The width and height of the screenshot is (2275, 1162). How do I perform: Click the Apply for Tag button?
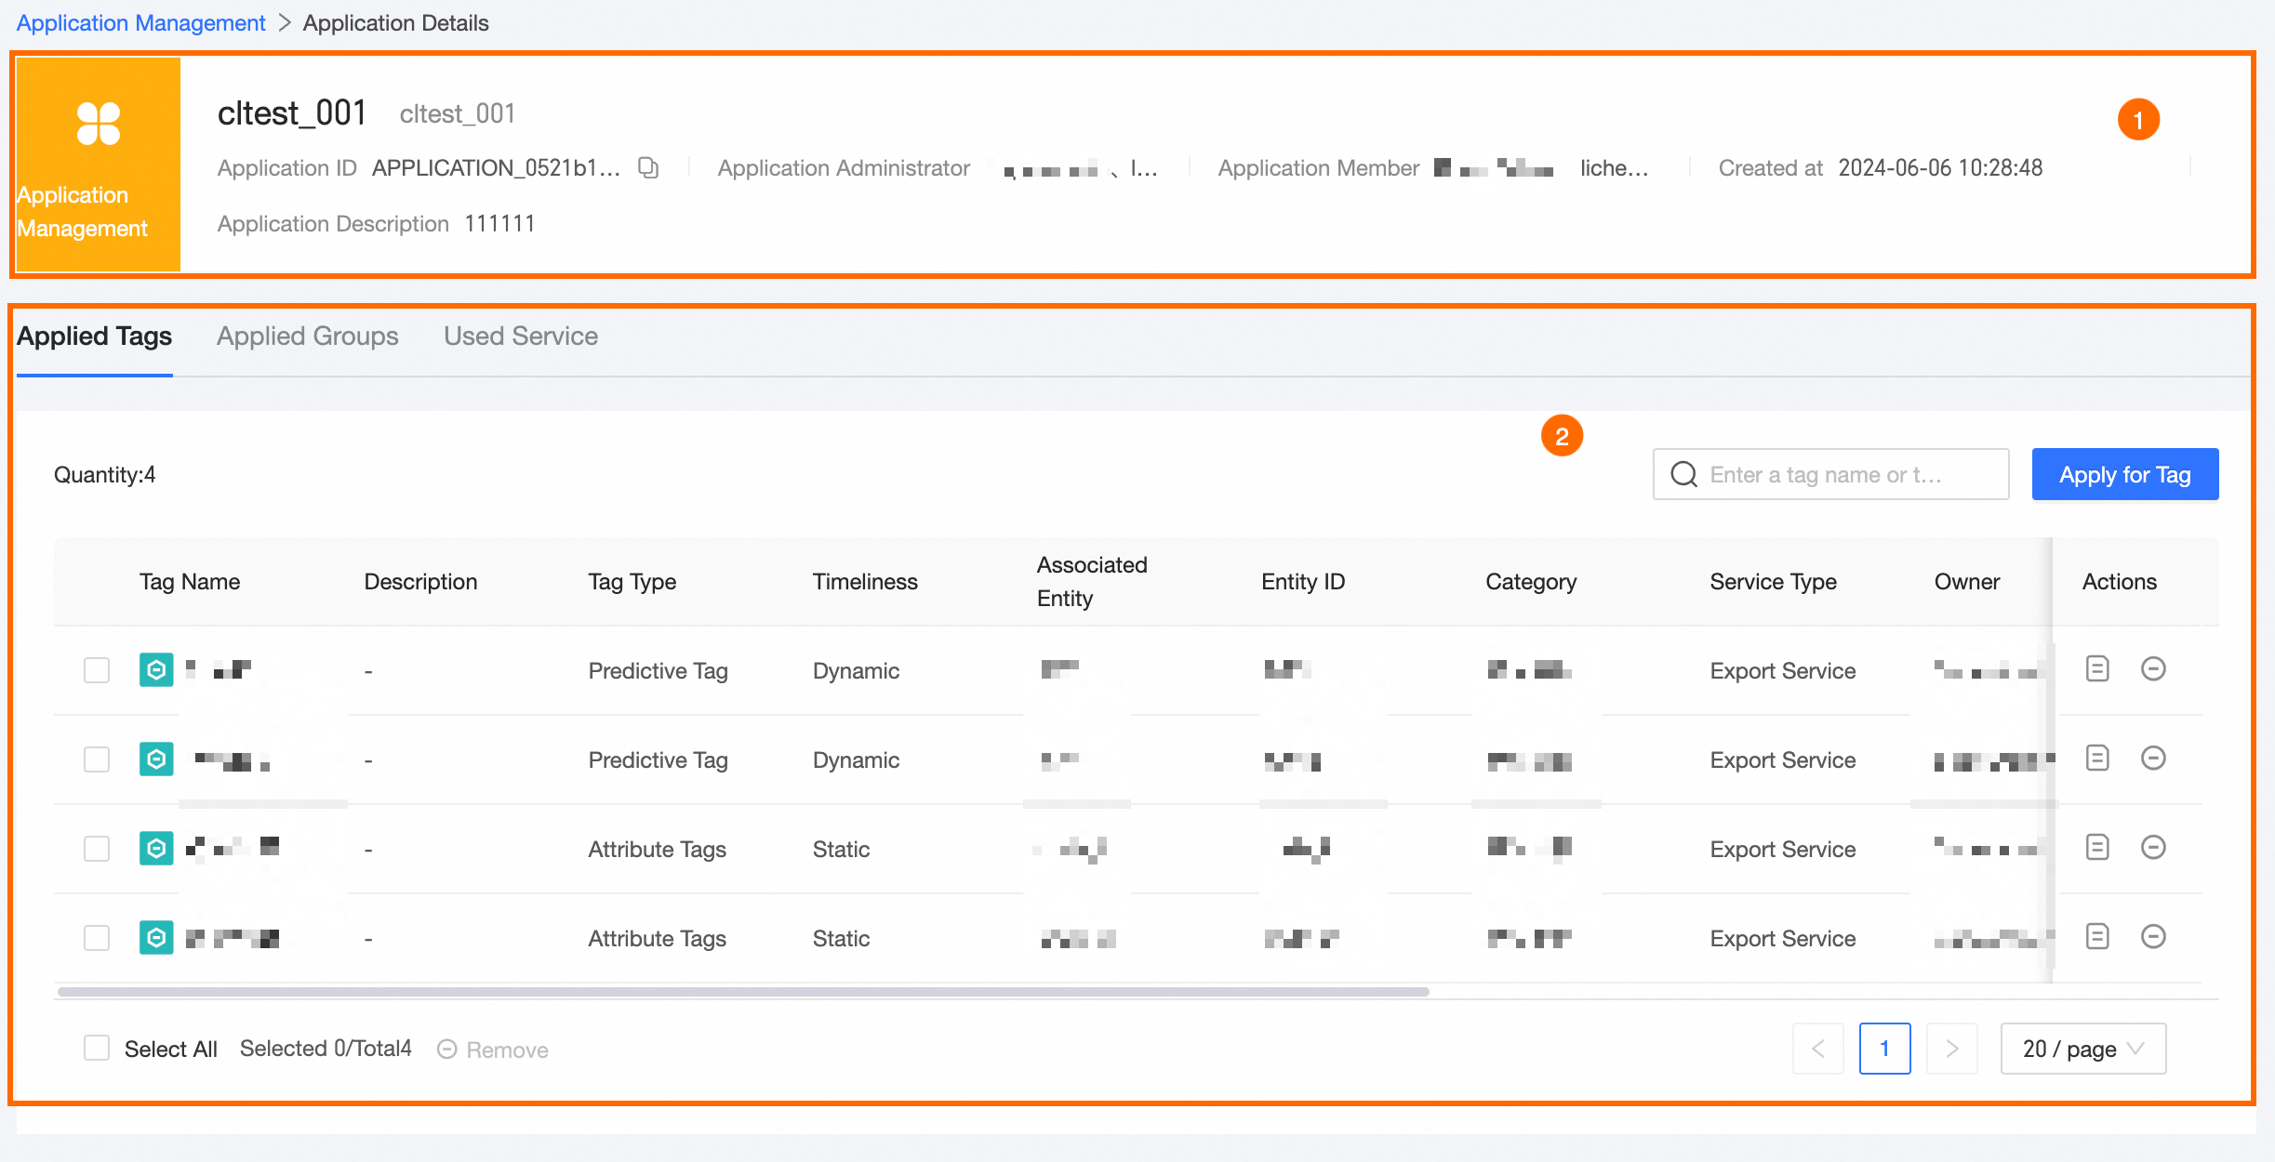pos(2124,475)
